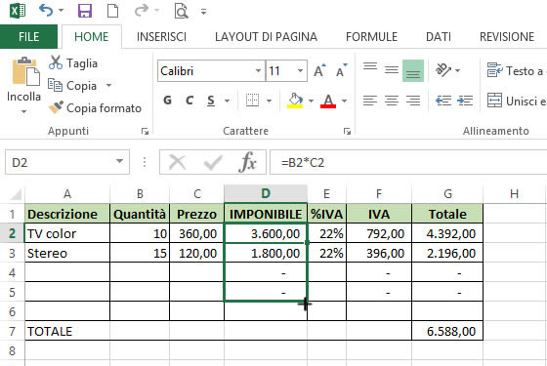Create a new blank workbook icon
The image size is (547, 366).
pyautogui.click(x=112, y=11)
